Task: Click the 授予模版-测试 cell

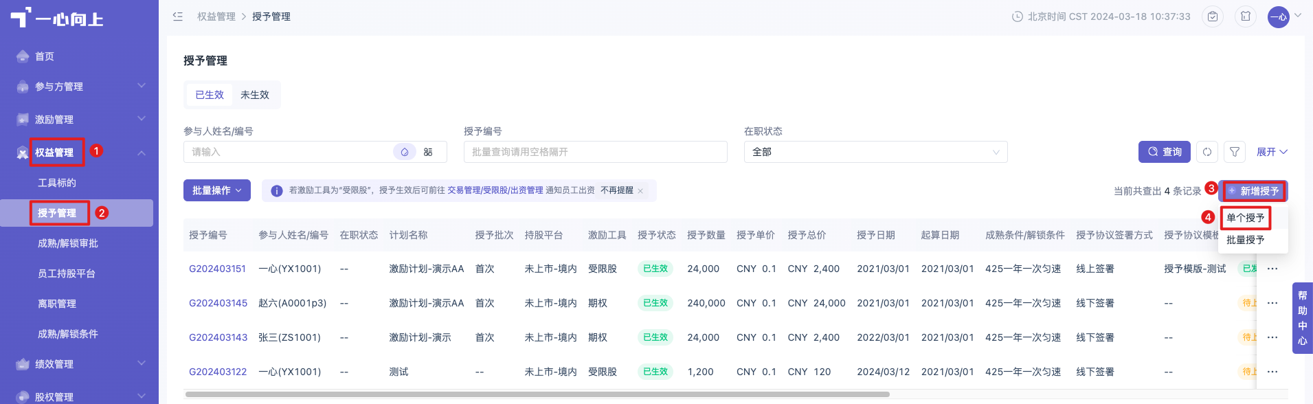Action: [1195, 269]
